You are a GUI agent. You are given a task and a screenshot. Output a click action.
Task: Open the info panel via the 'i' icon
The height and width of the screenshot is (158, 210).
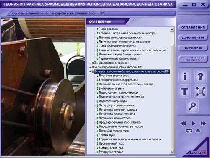(x=185, y=76)
